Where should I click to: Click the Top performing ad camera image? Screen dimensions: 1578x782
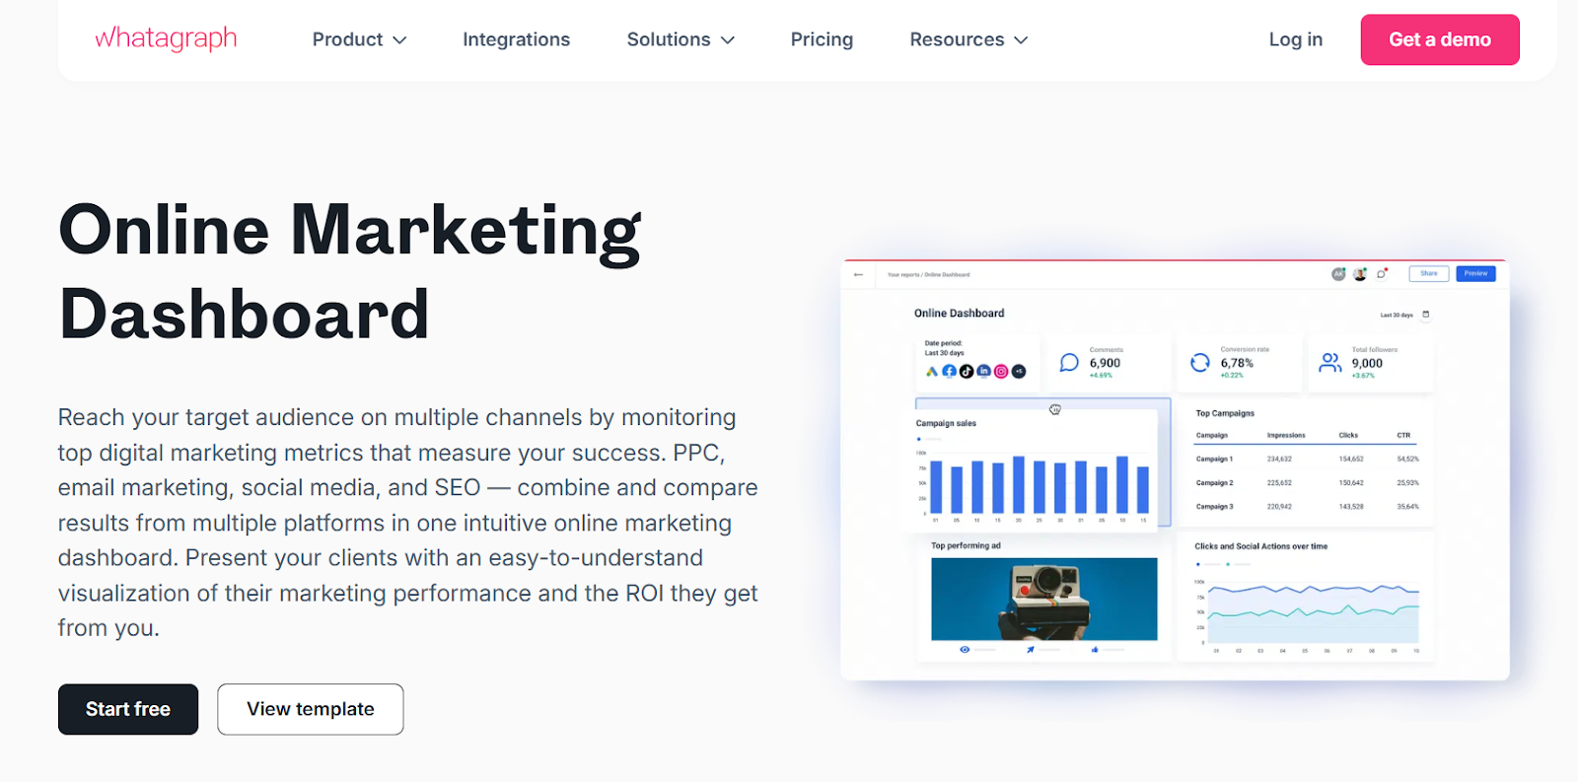coord(1044,600)
